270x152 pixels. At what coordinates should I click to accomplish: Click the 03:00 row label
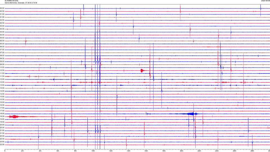(2, 26)
